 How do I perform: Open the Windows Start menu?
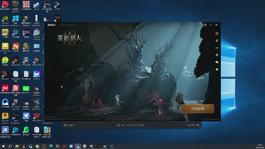pos(3,146)
